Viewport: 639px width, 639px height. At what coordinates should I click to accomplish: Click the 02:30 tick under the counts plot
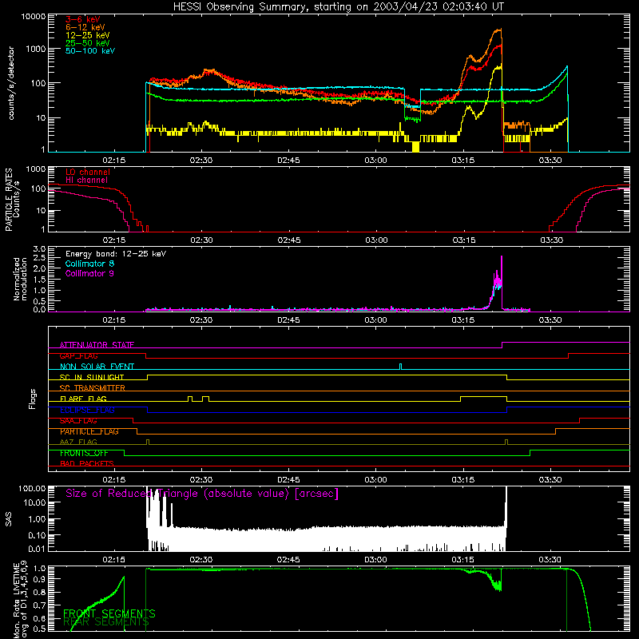(201, 161)
